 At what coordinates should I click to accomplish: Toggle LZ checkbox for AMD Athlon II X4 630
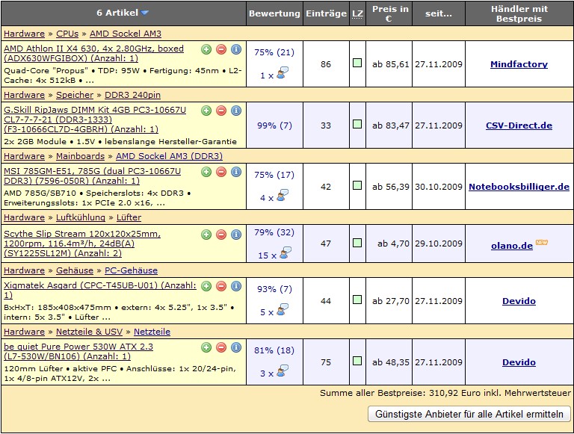pos(357,63)
